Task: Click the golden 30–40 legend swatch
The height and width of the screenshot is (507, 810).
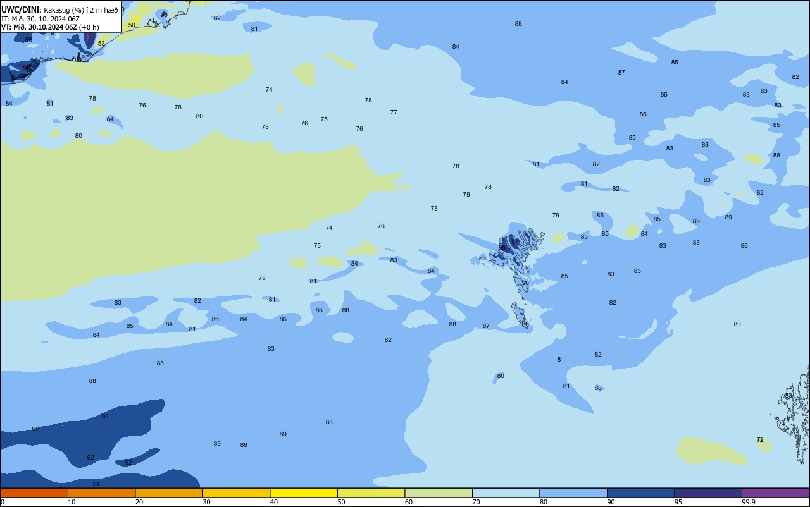Action: point(236,492)
